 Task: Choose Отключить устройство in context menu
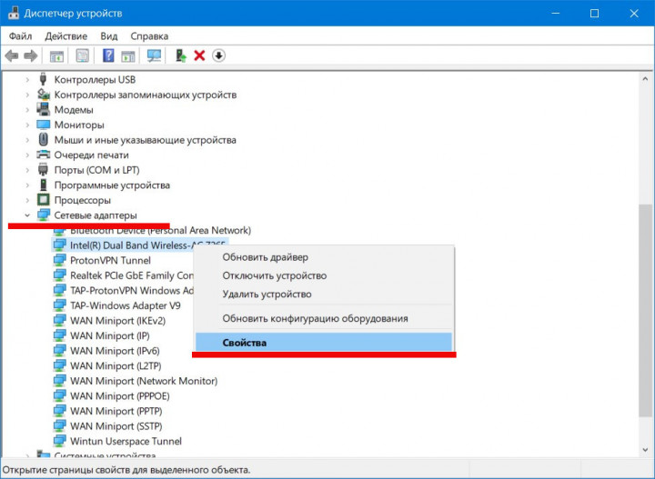pyautogui.click(x=274, y=275)
